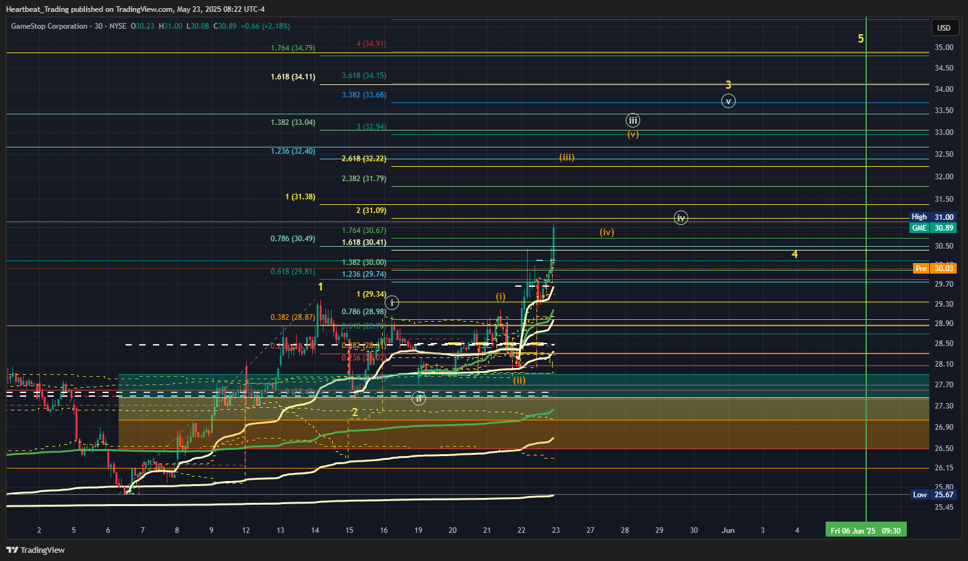
Task: Select the Fib label 0.618 (29.81)
Action: (293, 272)
